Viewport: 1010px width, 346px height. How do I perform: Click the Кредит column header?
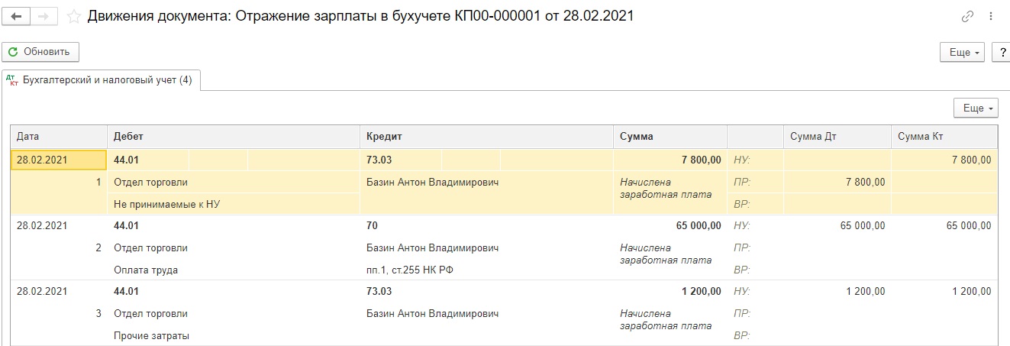(x=486, y=137)
